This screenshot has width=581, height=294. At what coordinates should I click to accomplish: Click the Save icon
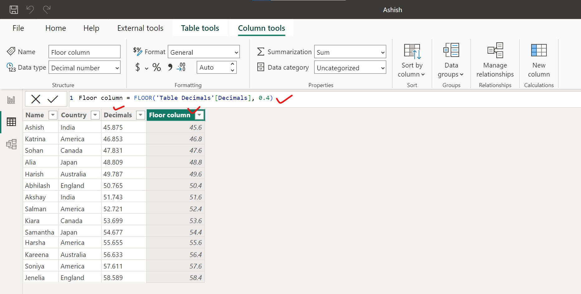coord(14,10)
